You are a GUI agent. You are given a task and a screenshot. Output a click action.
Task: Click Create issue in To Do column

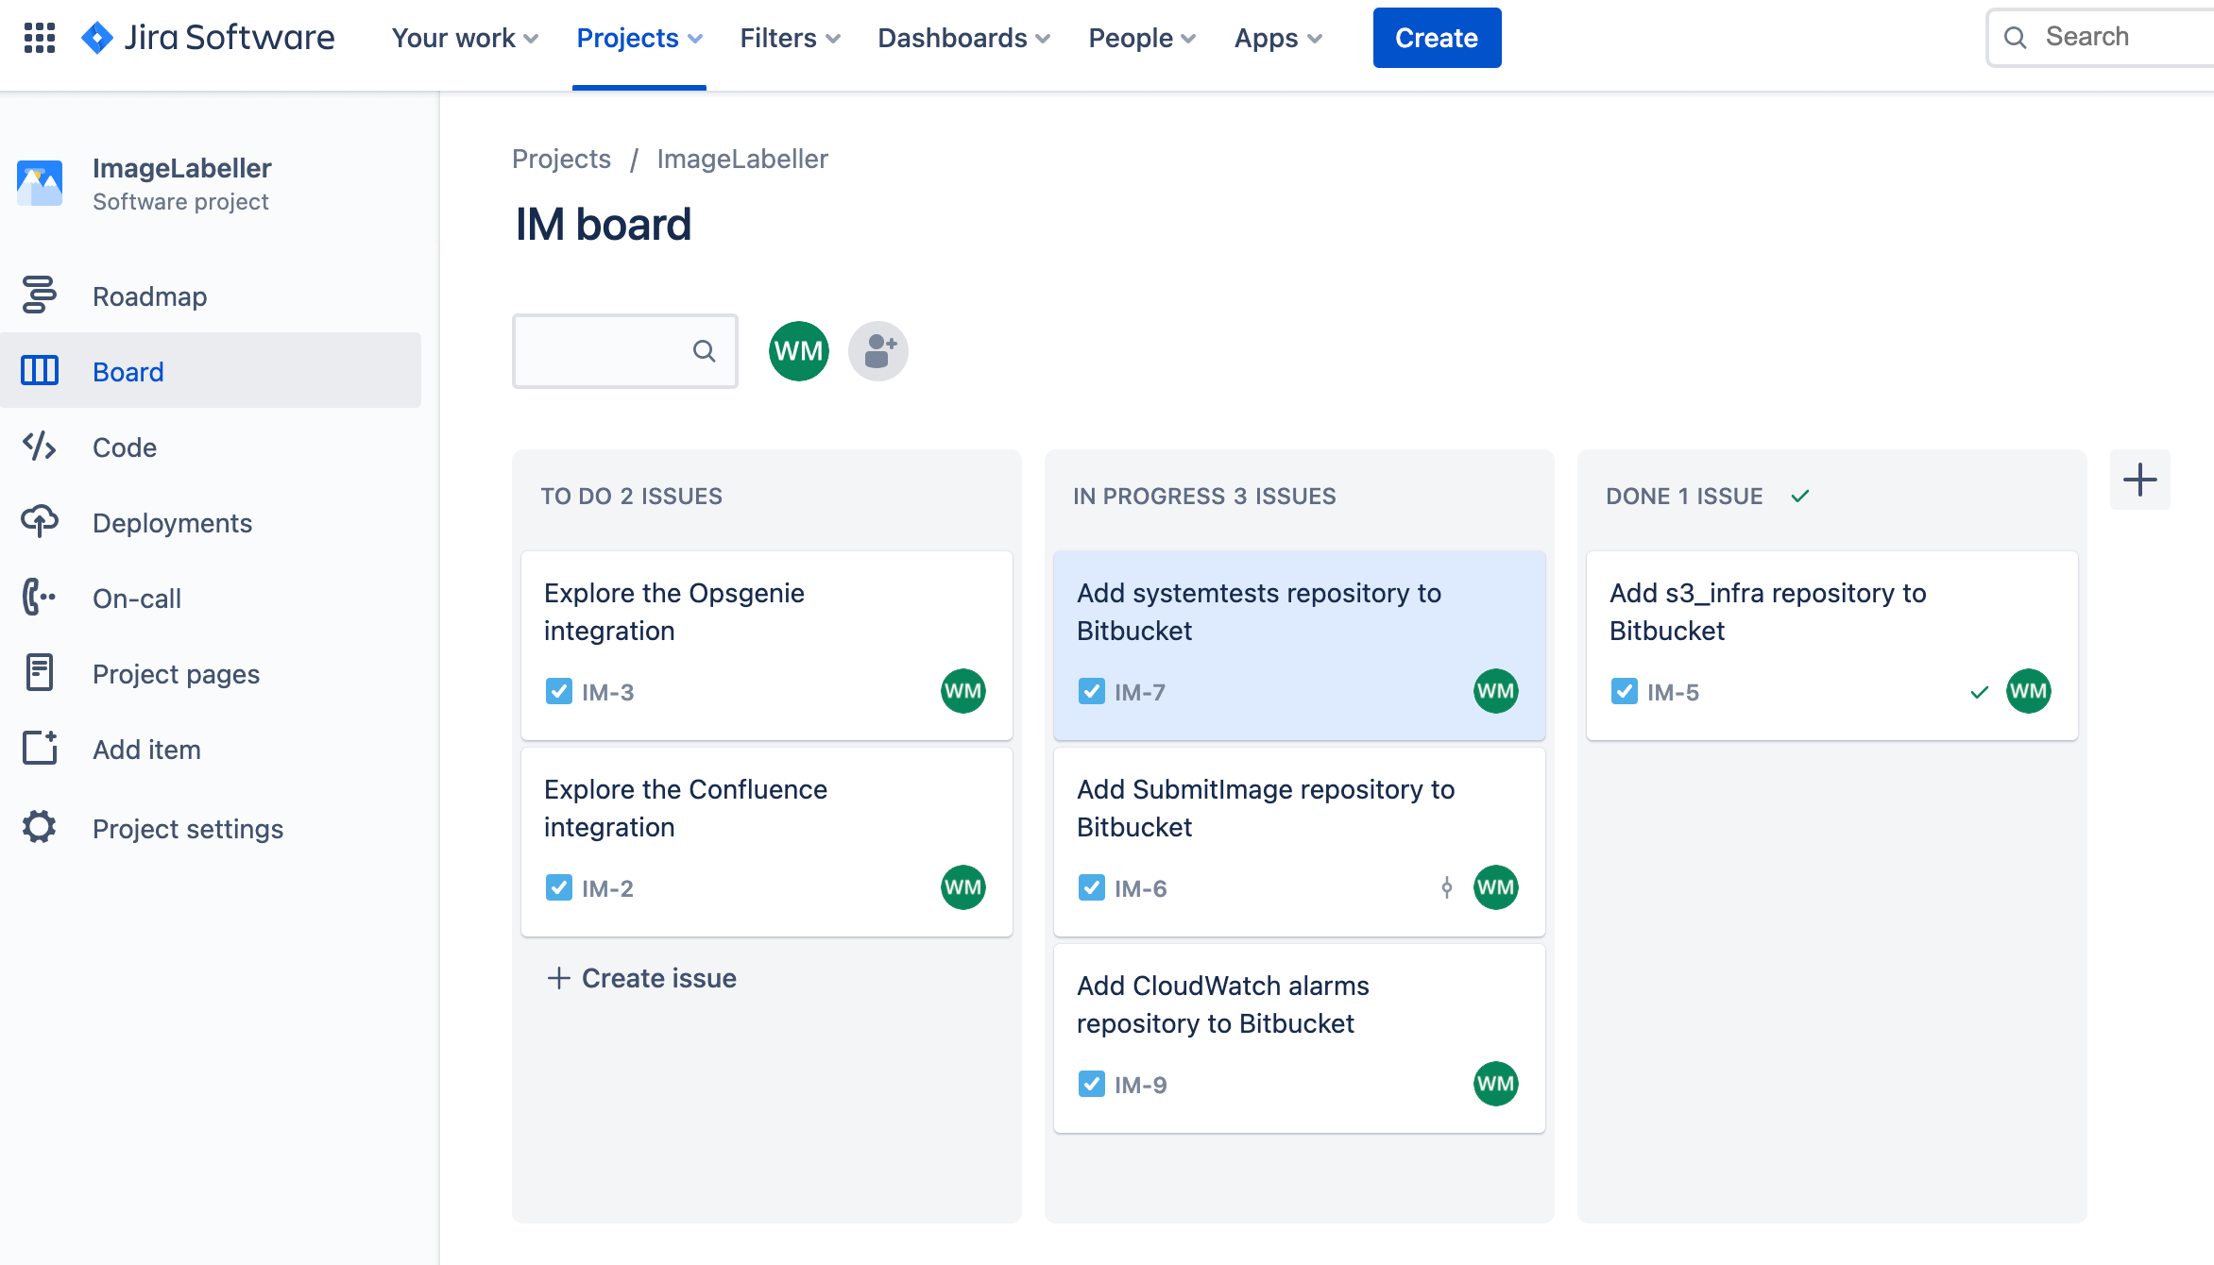[x=640, y=978]
